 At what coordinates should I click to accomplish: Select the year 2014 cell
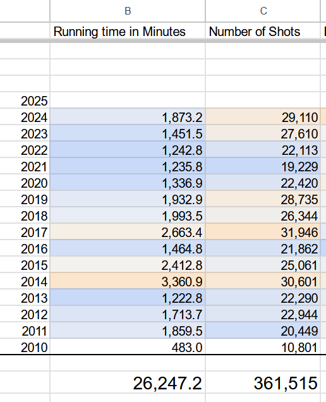point(25,281)
